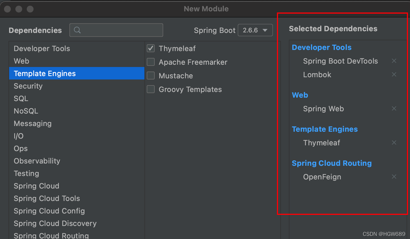Tick the Groovy Templates checkbox

tap(151, 89)
